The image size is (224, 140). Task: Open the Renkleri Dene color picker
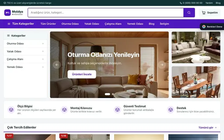point(212,27)
